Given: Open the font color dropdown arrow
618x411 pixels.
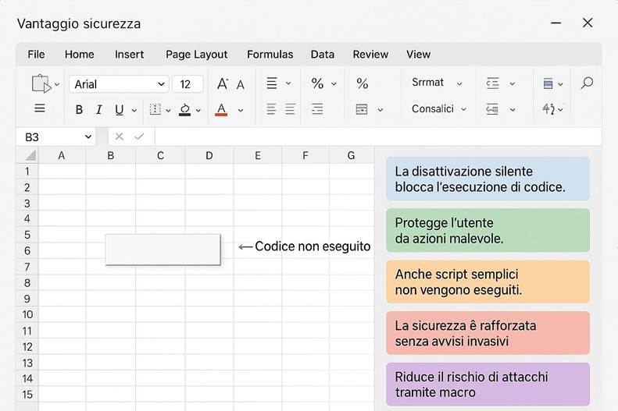Looking at the screenshot, I should pos(241,111).
